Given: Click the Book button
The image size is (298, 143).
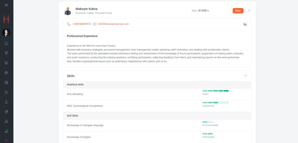Looking at the screenshot, I should tap(238, 11).
